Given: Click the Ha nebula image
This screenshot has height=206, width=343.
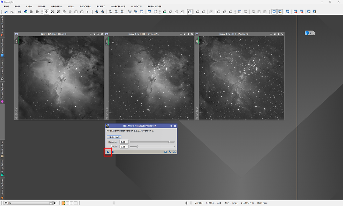Looking at the screenshot, I should [61, 78].
